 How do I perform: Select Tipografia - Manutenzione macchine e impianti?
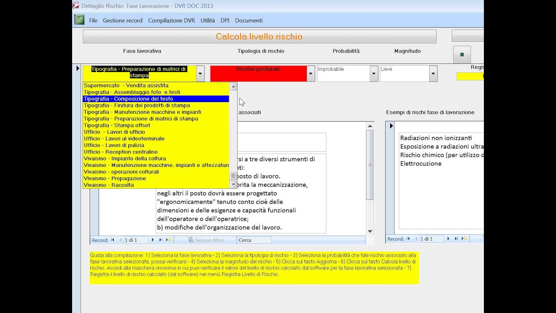point(156,112)
